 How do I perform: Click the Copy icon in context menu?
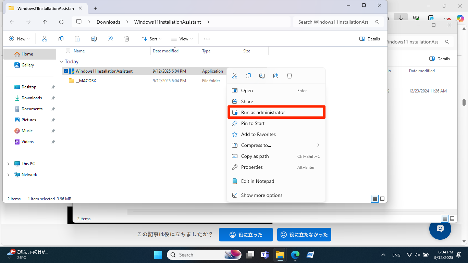click(x=248, y=76)
